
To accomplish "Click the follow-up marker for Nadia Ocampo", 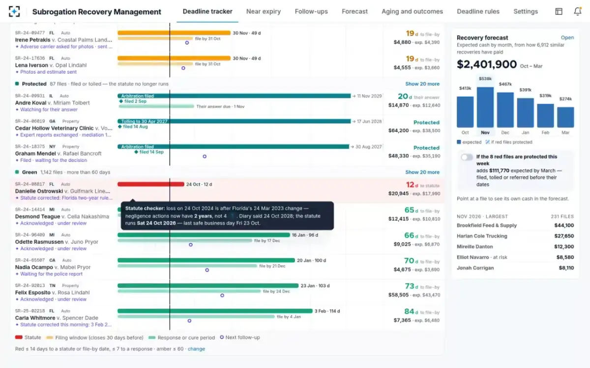I will pyautogui.click(x=207, y=270).
